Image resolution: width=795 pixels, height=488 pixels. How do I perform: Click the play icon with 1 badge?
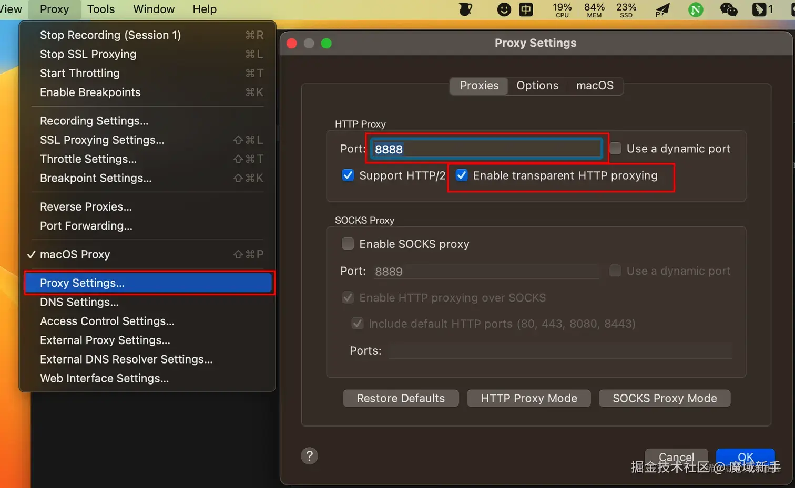tap(762, 9)
